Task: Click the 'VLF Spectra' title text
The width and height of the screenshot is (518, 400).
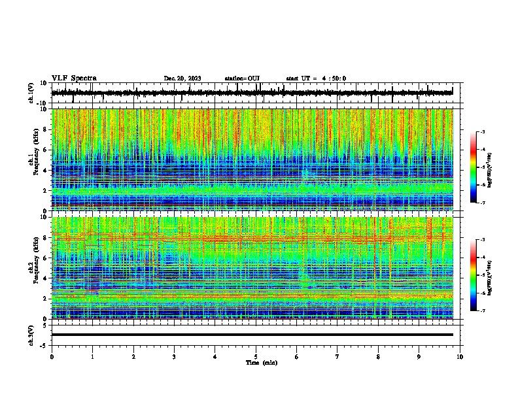Action: [x=74, y=78]
